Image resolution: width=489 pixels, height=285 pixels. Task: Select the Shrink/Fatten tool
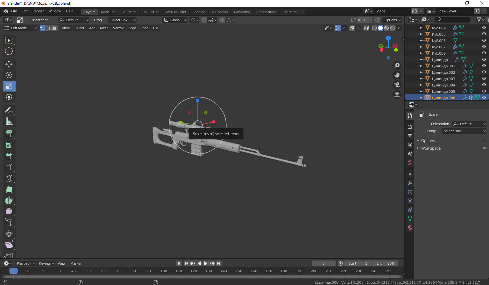tap(9, 234)
